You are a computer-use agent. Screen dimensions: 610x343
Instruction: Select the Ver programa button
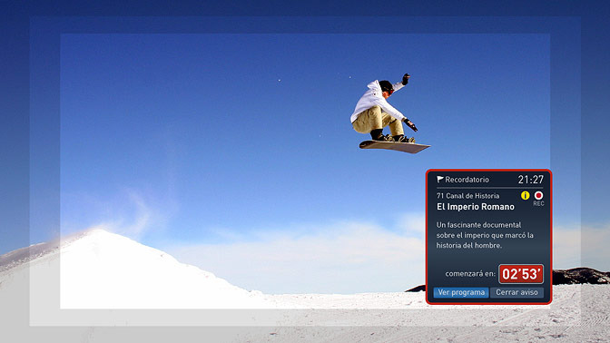coord(461,292)
